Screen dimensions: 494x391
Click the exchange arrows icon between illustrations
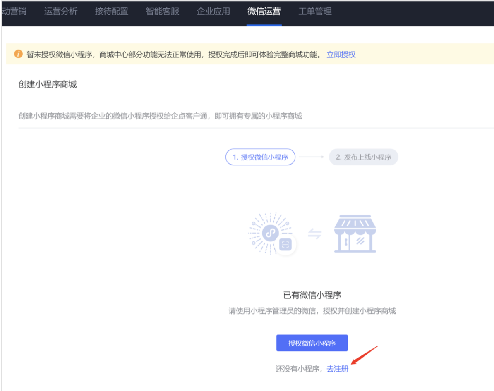pyautogui.click(x=314, y=234)
